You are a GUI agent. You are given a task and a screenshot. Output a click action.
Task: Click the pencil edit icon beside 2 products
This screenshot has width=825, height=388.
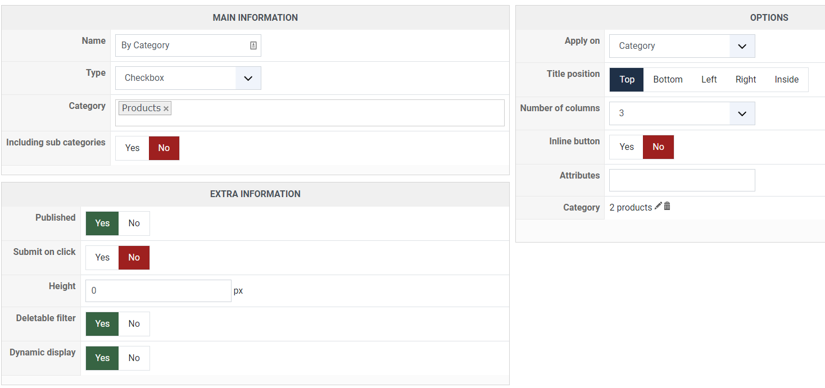(x=658, y=207)
